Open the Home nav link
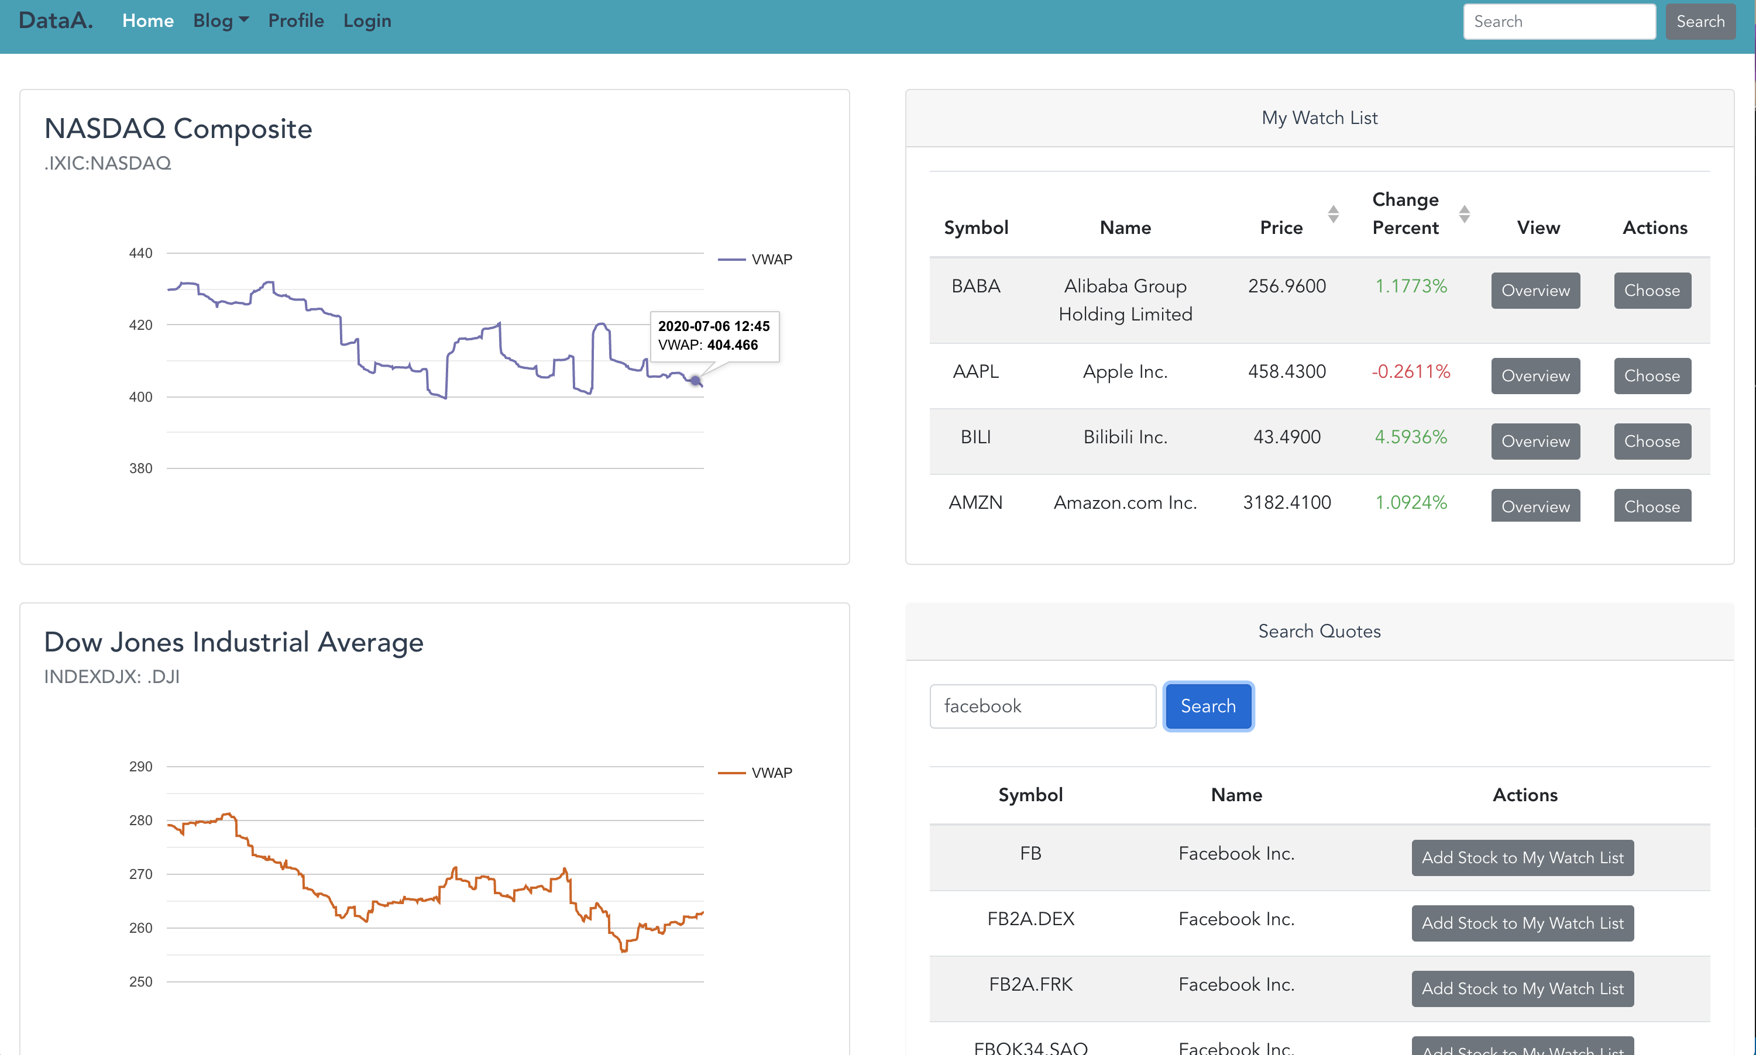This screenshot has height=1055, width=1756. click(148, 20)
